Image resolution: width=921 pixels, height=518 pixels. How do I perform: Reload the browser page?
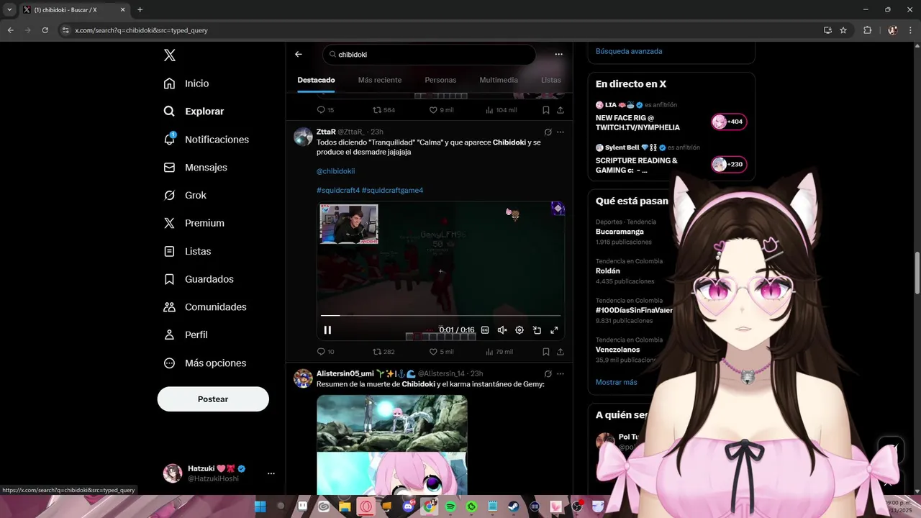click(45, 30)
